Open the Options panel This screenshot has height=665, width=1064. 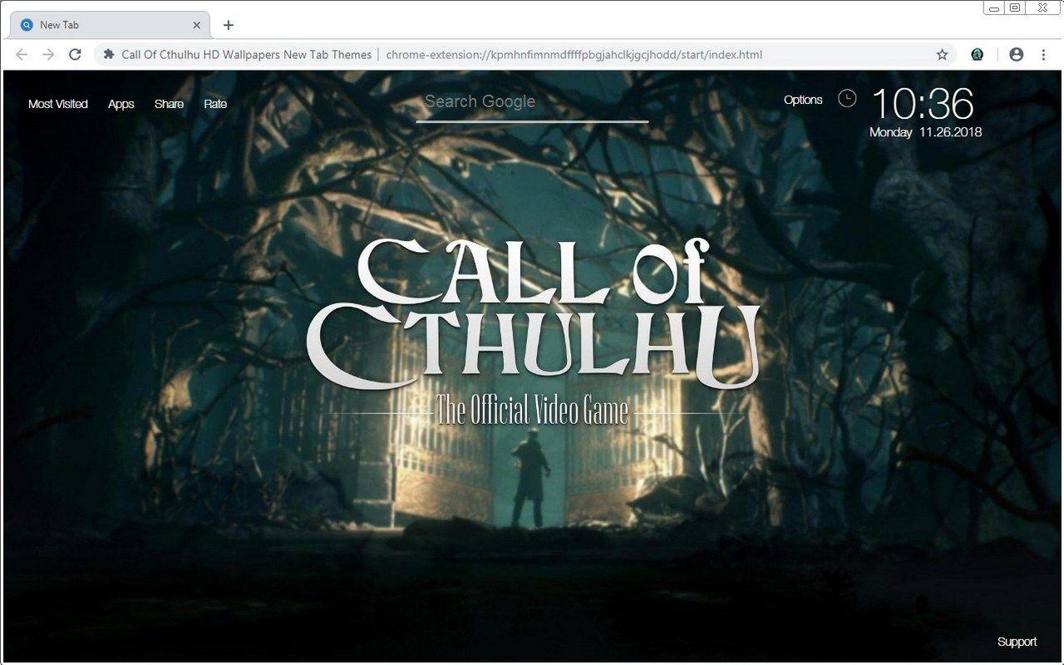coord(803,100)
